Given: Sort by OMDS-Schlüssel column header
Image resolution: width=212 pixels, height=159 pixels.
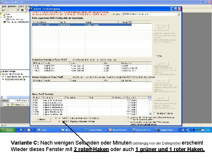Looking at the screenshot, I should pos(45,22).
